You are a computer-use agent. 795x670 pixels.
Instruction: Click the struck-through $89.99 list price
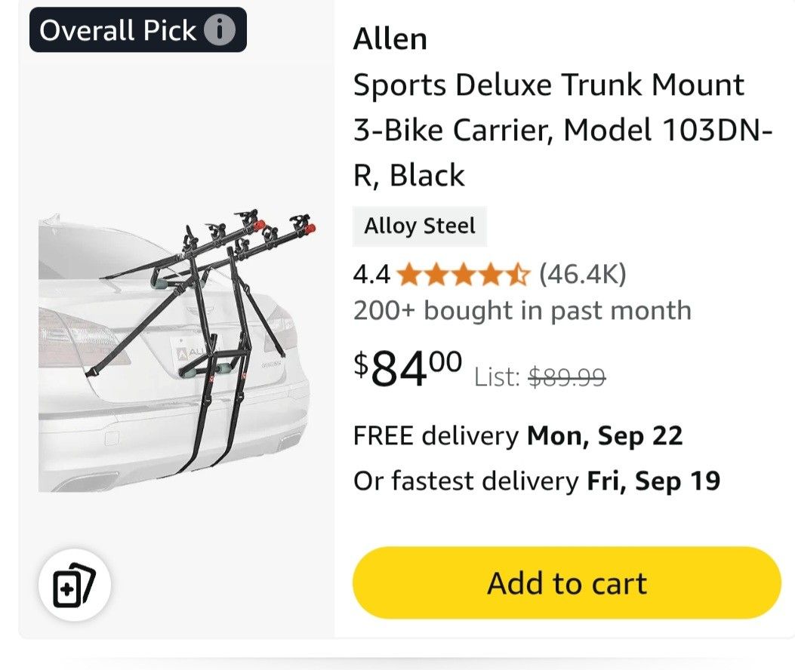(566, 376)
